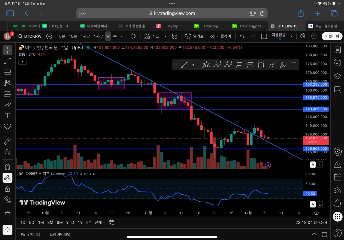
Task: Open 이름없음 layout name menu
Action: coord(278,36)
